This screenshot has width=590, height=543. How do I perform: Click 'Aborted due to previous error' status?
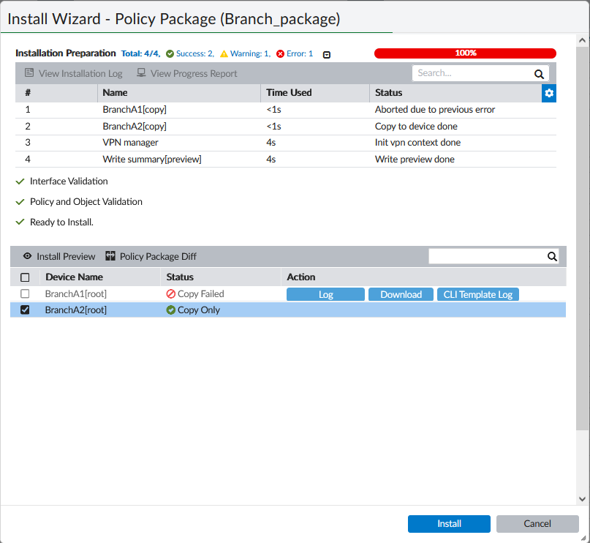(x=434, y=110)
